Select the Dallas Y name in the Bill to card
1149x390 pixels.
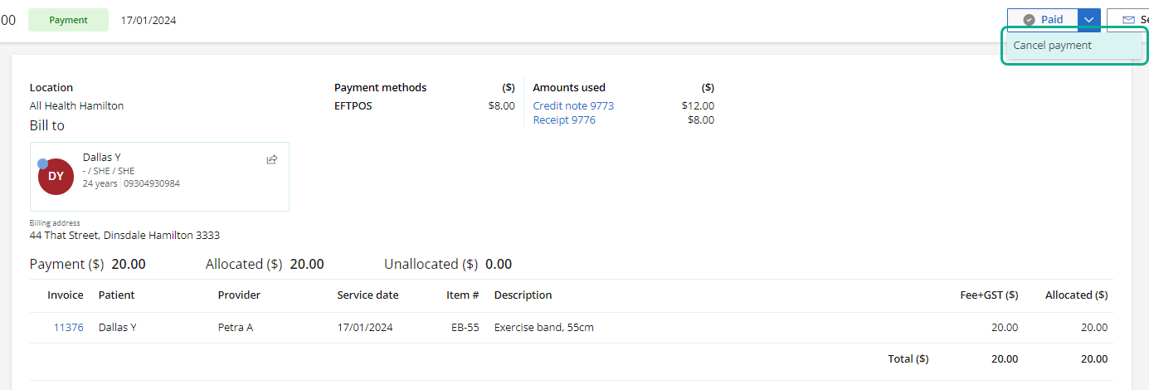[102, 157]
